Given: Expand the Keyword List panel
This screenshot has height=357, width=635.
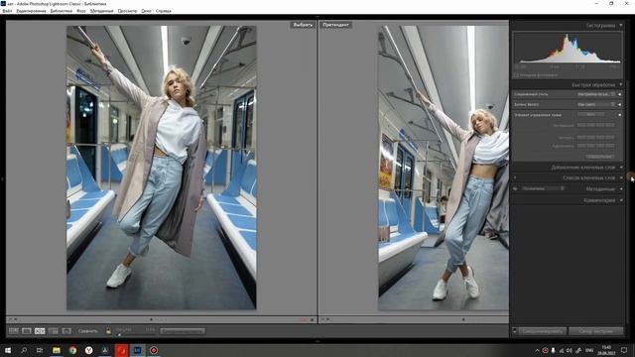Looking at the screenshot, I should (x=621, y=178).
